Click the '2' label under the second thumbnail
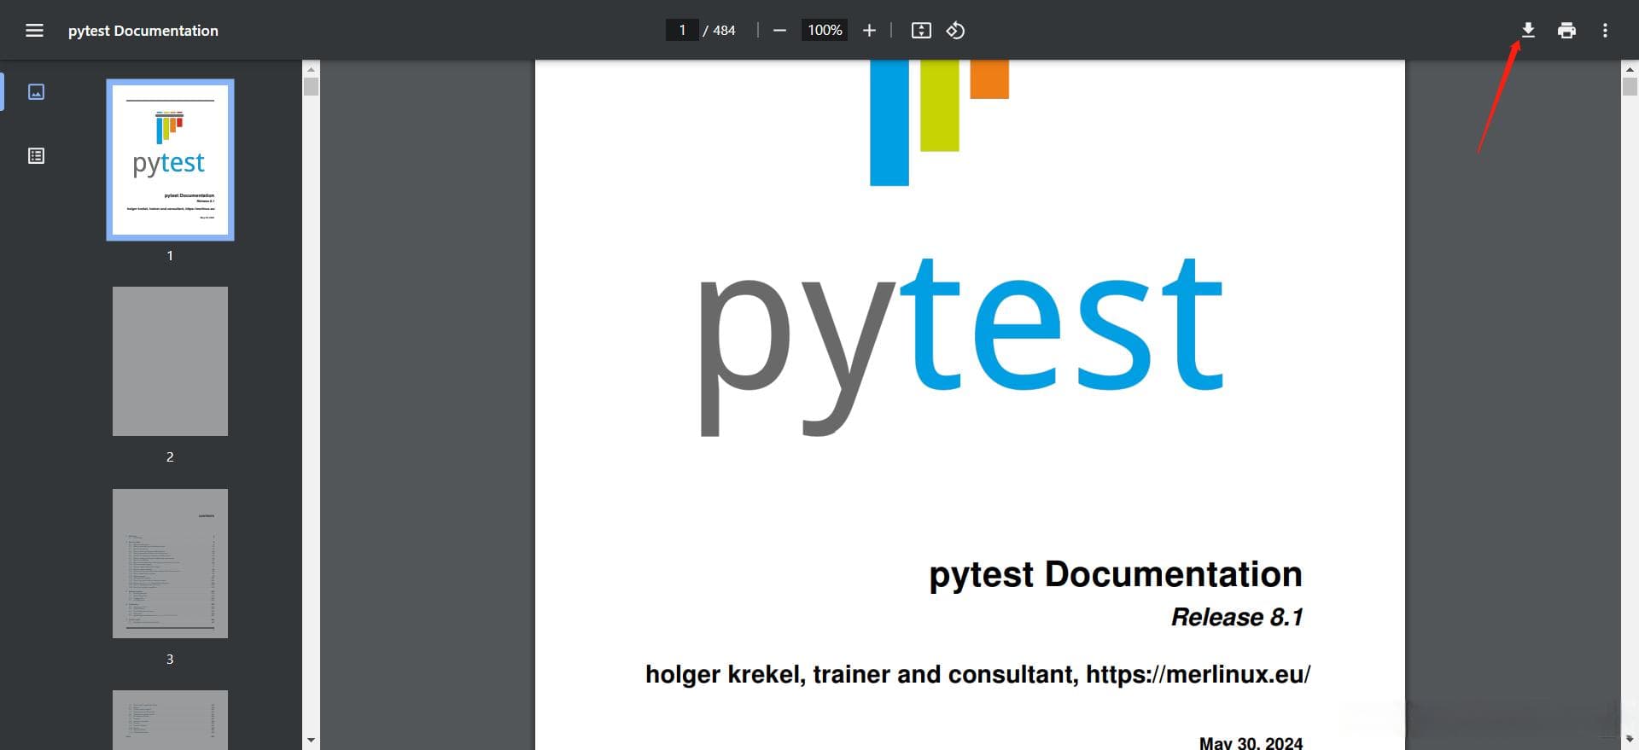The height and width of the screenshot is (750, 1639). pos(170,456)
